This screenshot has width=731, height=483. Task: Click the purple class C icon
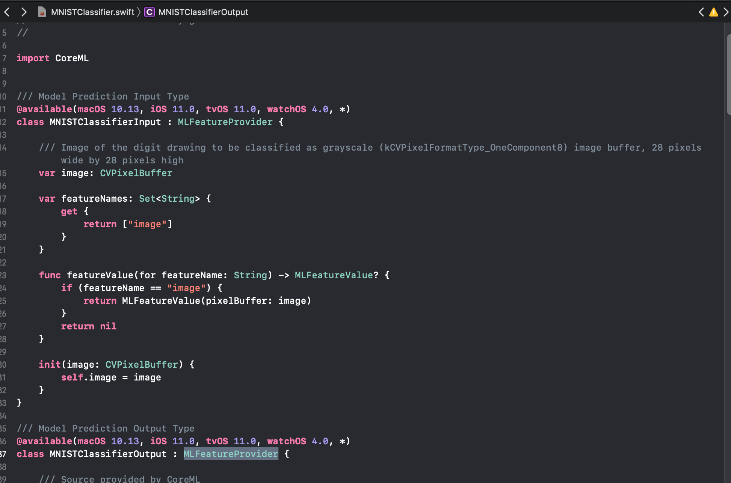pyautogui.click(x=150, y=12)
